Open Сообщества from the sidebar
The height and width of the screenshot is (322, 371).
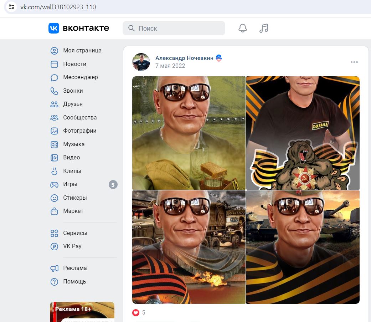pos(80,118)
